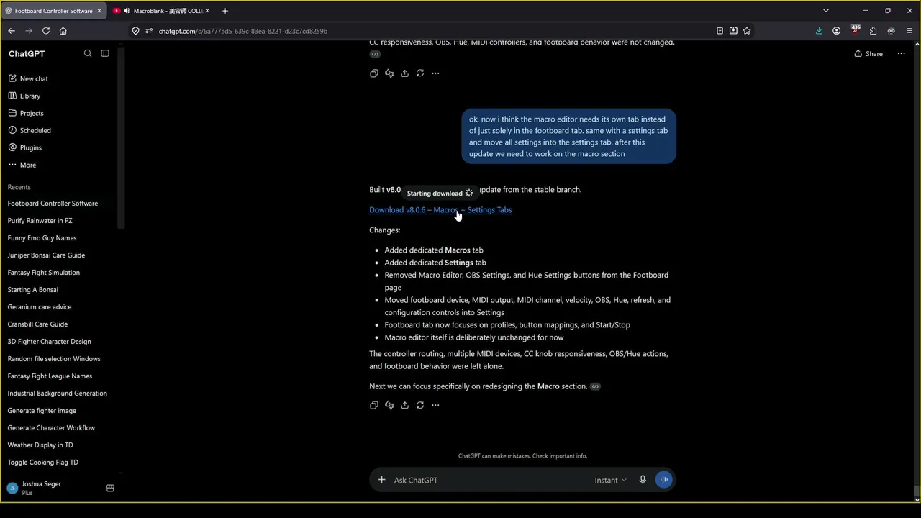Screen dimensions: 921x518
Task: Open Generate Character Workflow chat
Action: (x=51, y=428)
